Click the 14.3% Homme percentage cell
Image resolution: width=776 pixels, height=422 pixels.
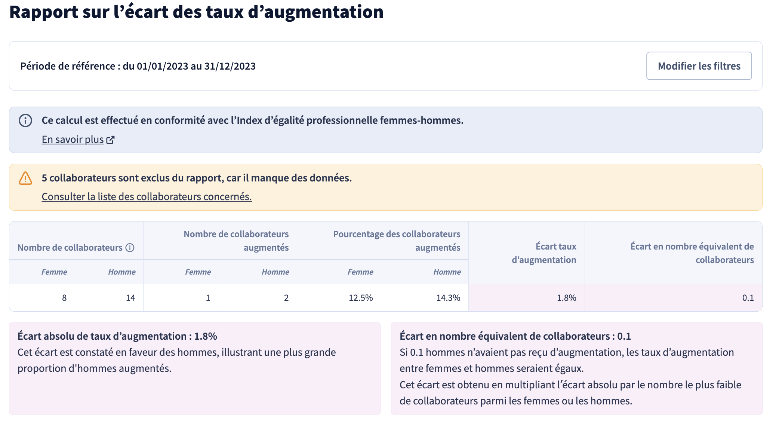(x=425, y=298)
